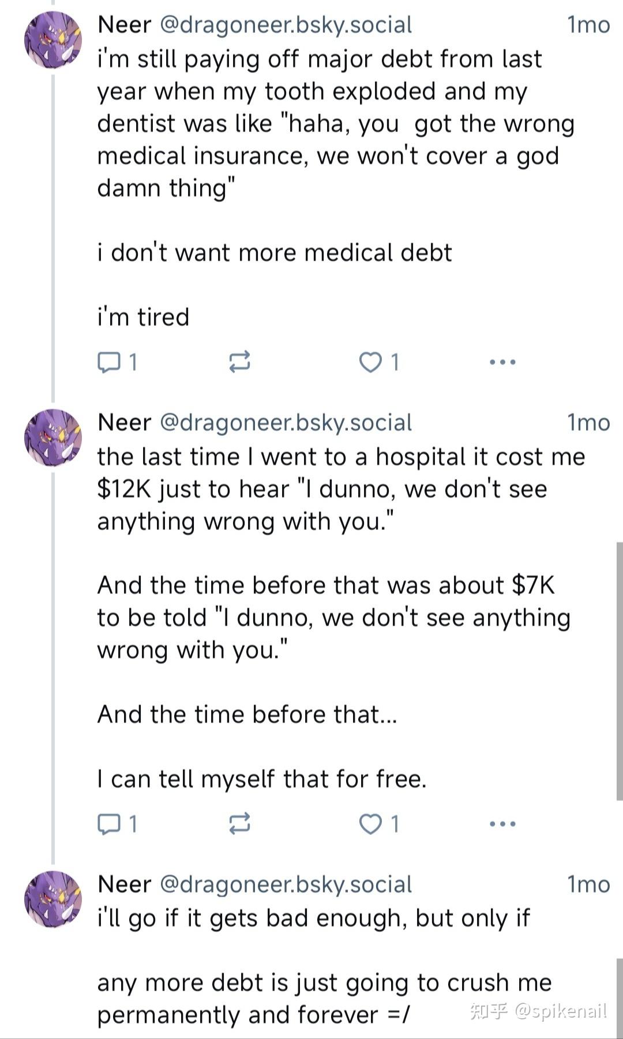Viewport: 623px width, 1039px height.
Task: Open more options on hospital post
Action: tap(502, 824)
